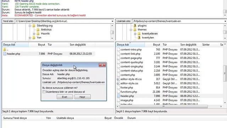Select Siberblog.org folder icon in tree
Screen dimensions: 227x128
click(x=34, y=26)
